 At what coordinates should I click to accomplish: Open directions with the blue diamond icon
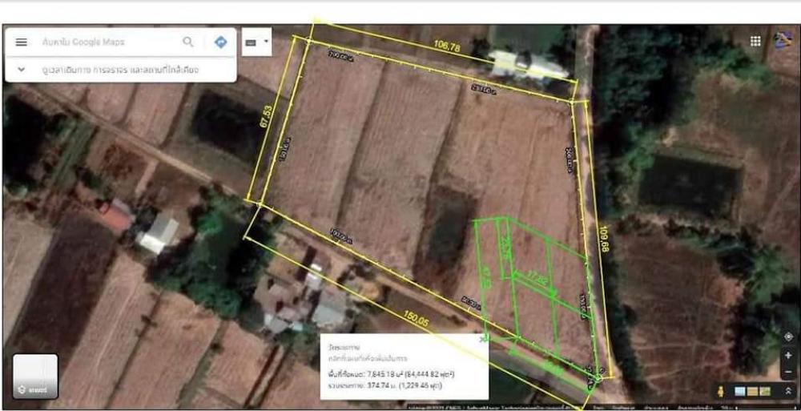pos(220,42)
